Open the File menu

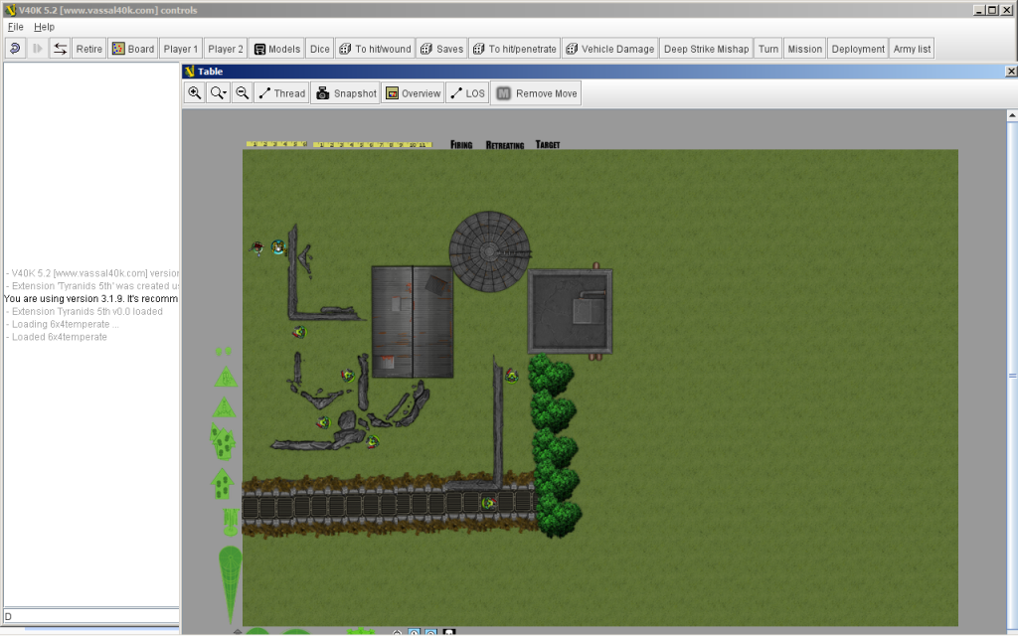pyautogui.click(x=16, y=27)
